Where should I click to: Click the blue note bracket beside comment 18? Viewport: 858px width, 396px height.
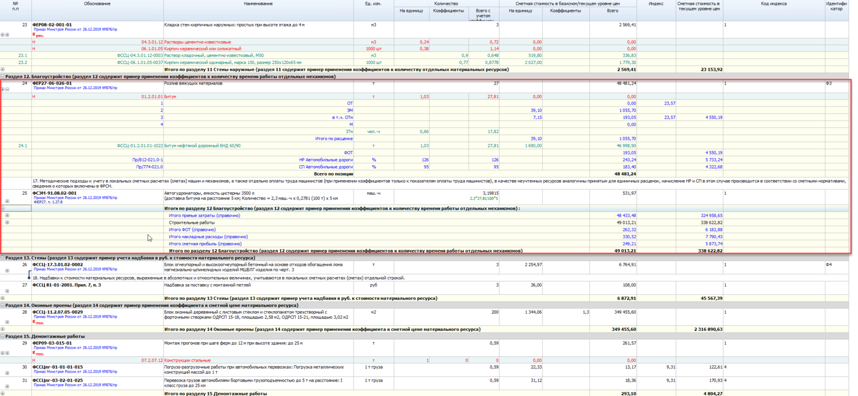[29, 276]
